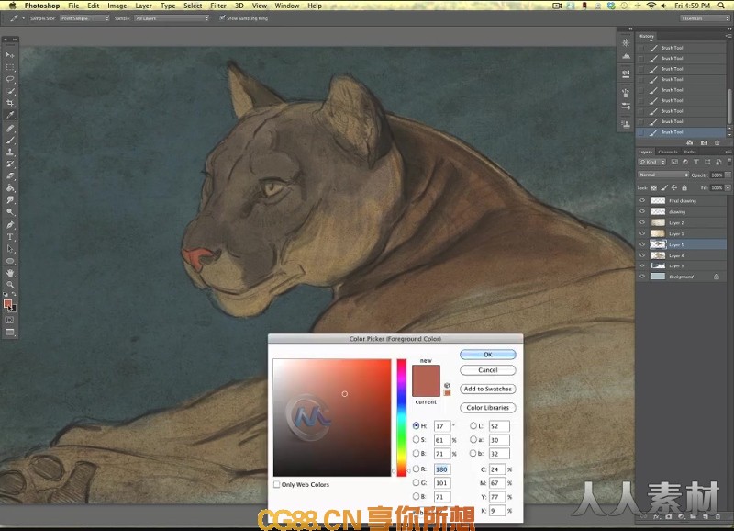The height and width of the screenshot is (531, 734).
Task: Select the Quick Selection tool
Action: coord(10,91)
